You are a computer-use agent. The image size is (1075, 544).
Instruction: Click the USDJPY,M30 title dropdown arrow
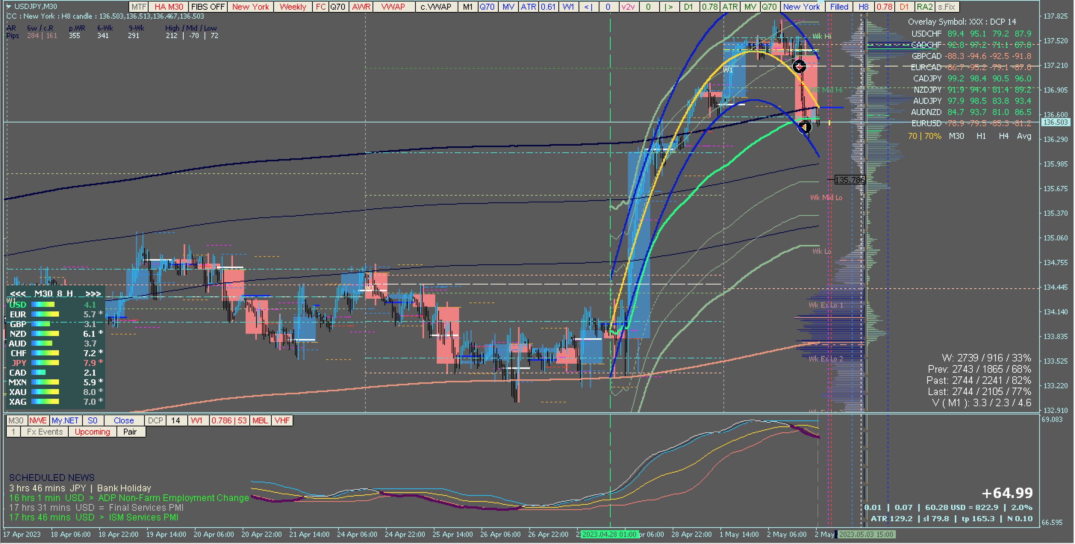click(8, 6)
